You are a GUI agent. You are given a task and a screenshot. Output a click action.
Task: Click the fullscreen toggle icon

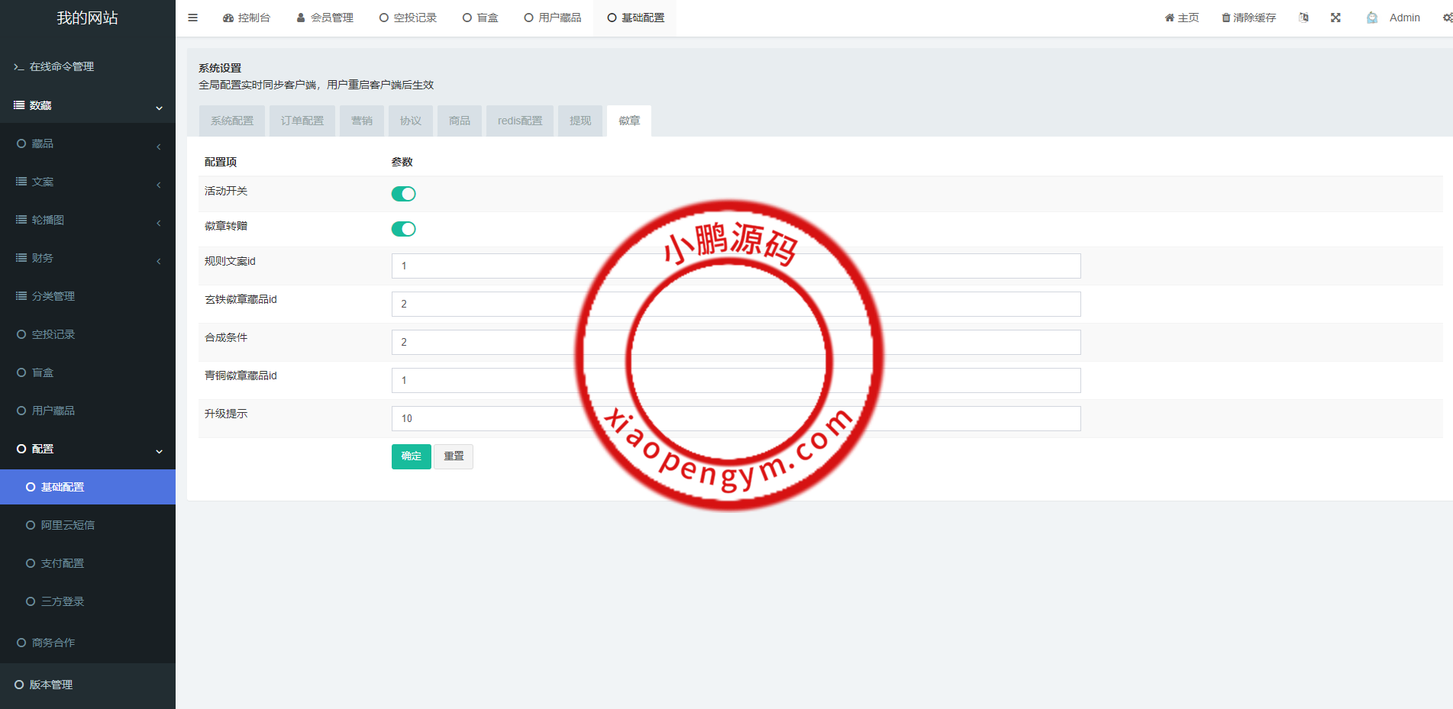tap(1335, 18)
